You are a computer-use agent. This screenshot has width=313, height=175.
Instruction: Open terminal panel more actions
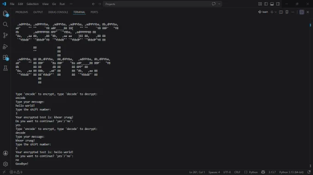pyautogui.click(x=293, y=12)
